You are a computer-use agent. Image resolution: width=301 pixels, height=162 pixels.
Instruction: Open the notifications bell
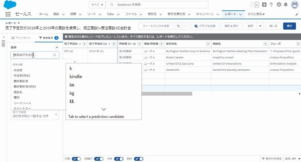pyautogui.click(x=286, y=4)
